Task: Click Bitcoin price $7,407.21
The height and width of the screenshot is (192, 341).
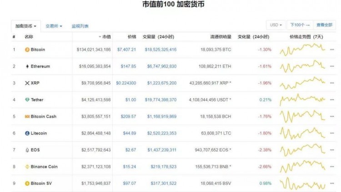Action: coord(126,50)
